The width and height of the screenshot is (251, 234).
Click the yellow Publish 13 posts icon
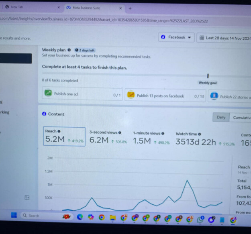pyautogui.click(x=131, y=95)
